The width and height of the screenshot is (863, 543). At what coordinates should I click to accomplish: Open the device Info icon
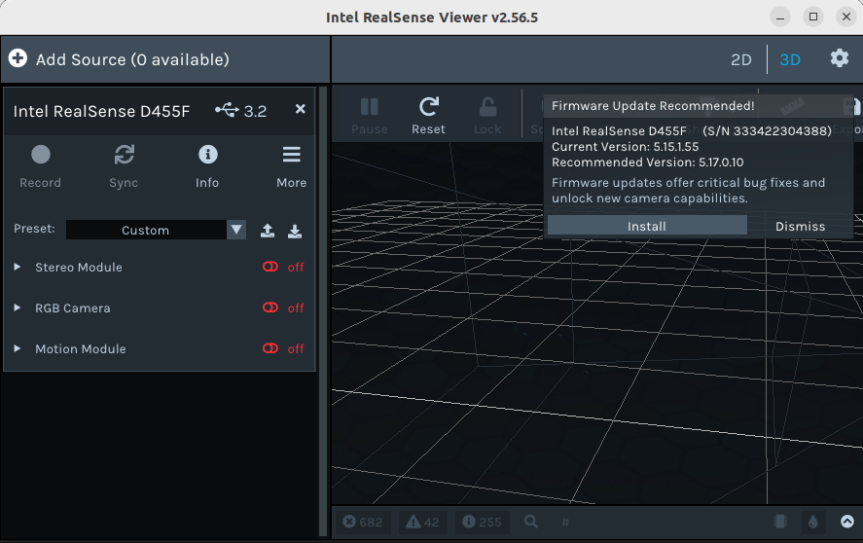pyautogui.click(x=207, y=155)
